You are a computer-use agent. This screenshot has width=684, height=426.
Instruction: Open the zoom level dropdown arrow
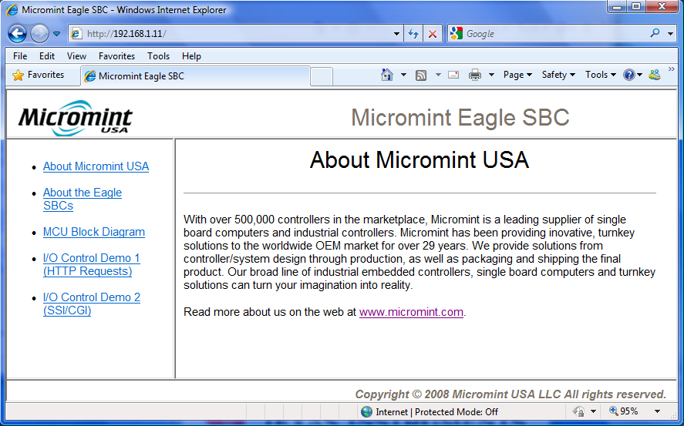tap(656, 412)
